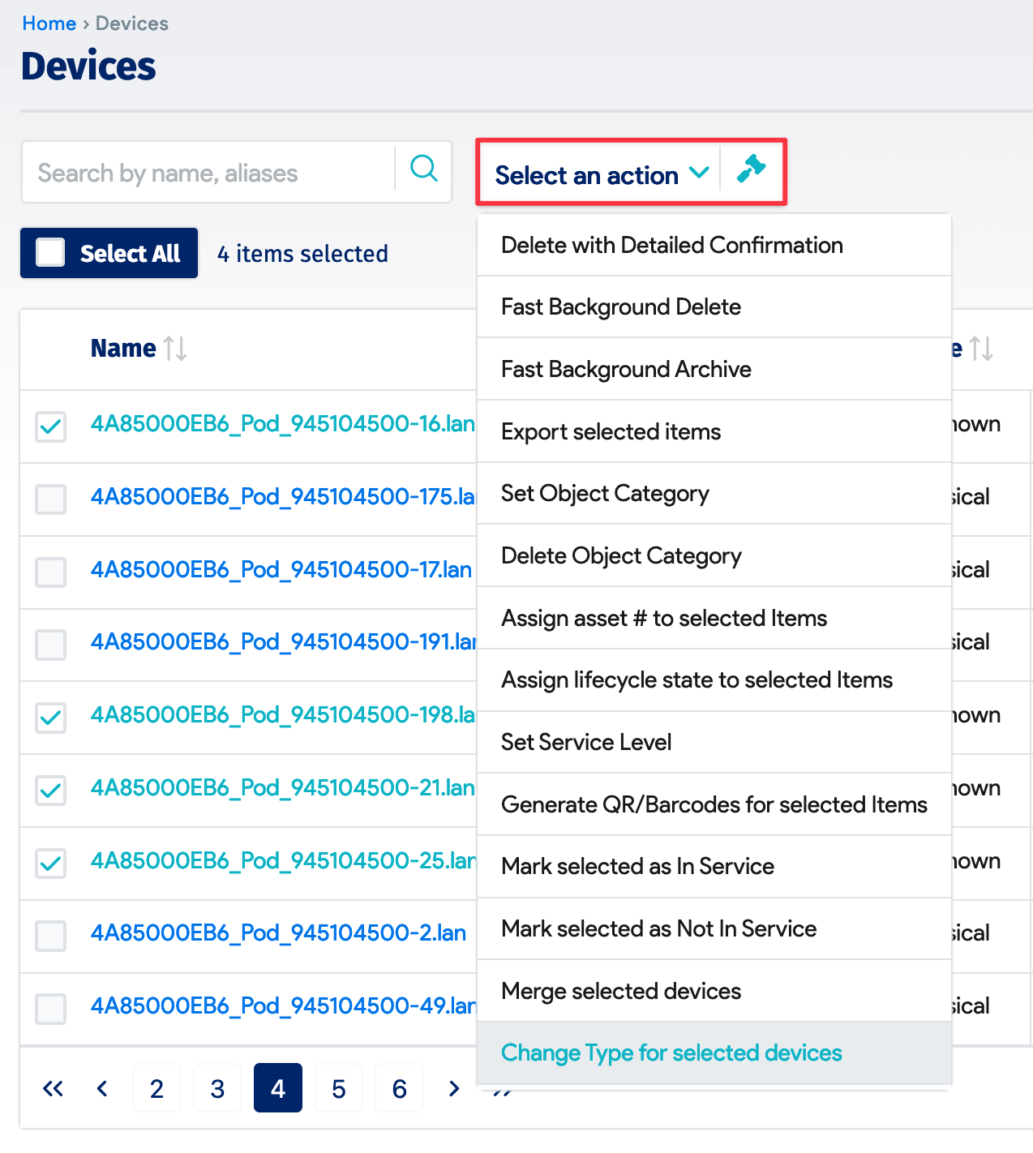The height and width of the screenshot is (1153, 1033).
Task: Jump to first page with double-left chevron
Action: (x=53, y=1088)
